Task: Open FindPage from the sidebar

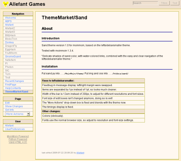Action: tap(11, 84)
